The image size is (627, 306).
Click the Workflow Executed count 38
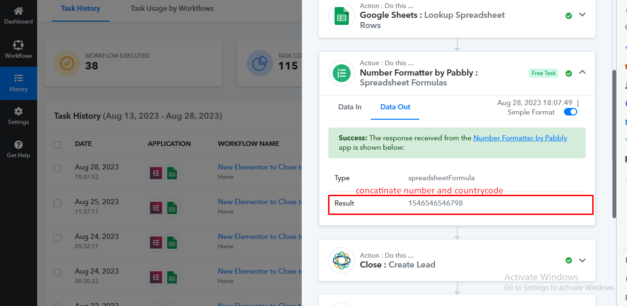point(92,66)
